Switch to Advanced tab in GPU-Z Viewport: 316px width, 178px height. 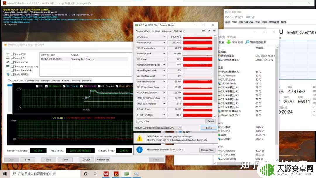pyautogui.click(x=167, y=31)
